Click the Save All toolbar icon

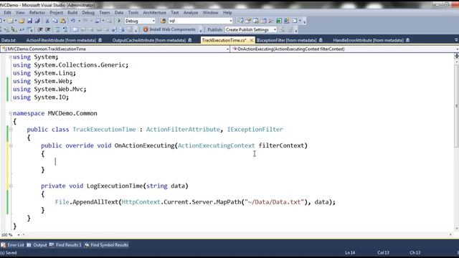coord(37,21)
